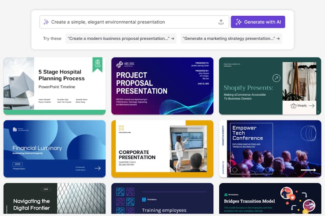Open the 5 Stage Hospital Planning template
The width and height of the screenshot is (325, 216).
pos(54,86)
